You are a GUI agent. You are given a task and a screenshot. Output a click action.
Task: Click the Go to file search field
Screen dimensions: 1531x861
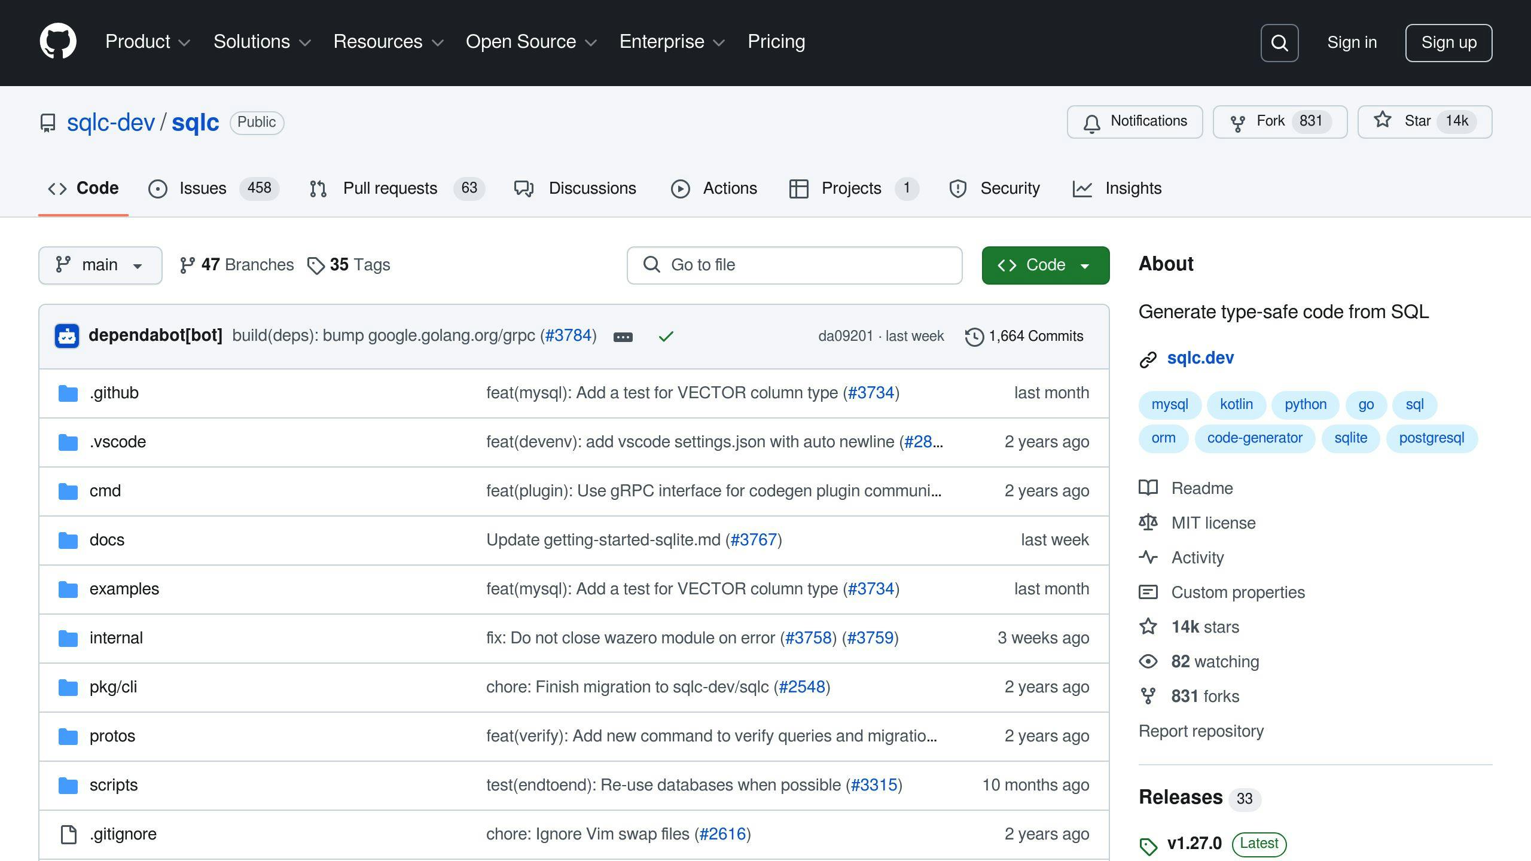click(x=794, y=265)
